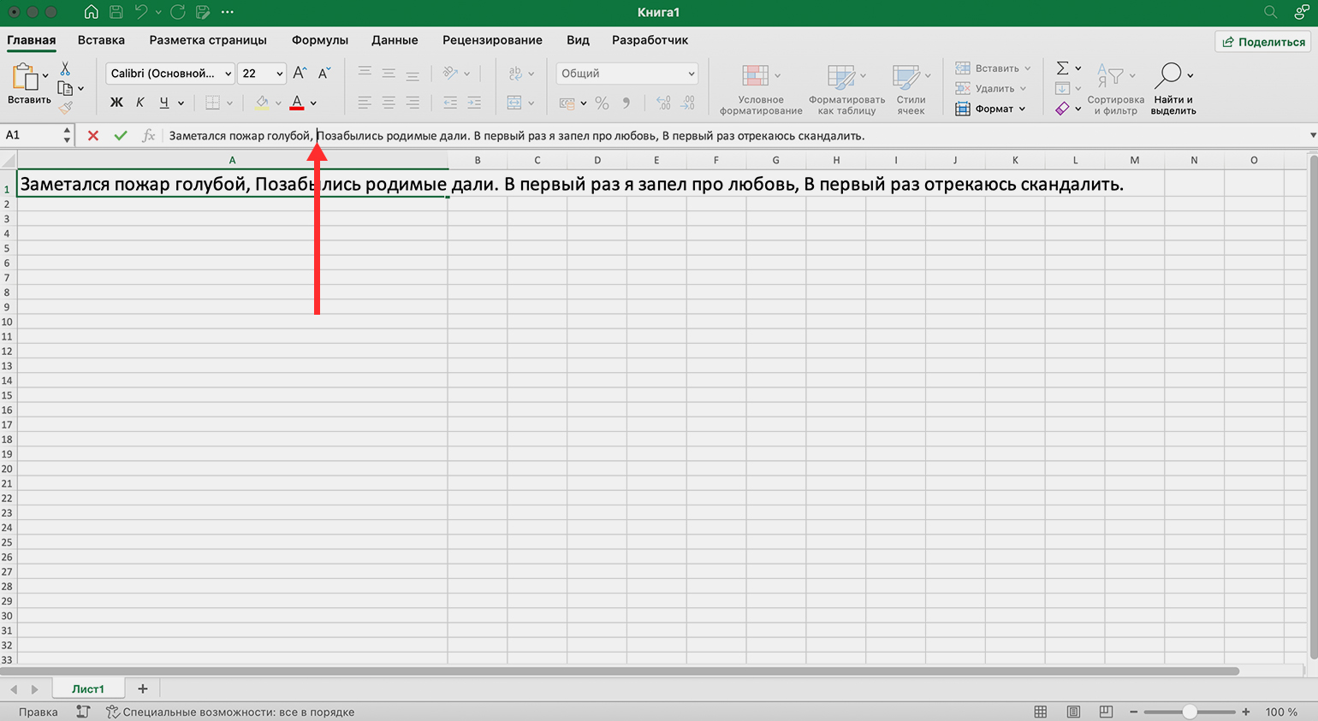Image resolution: width=1318 pixels, height=721 pixels.
Task: Select the Лист1 sheet tab
Action: click(88, 688)
